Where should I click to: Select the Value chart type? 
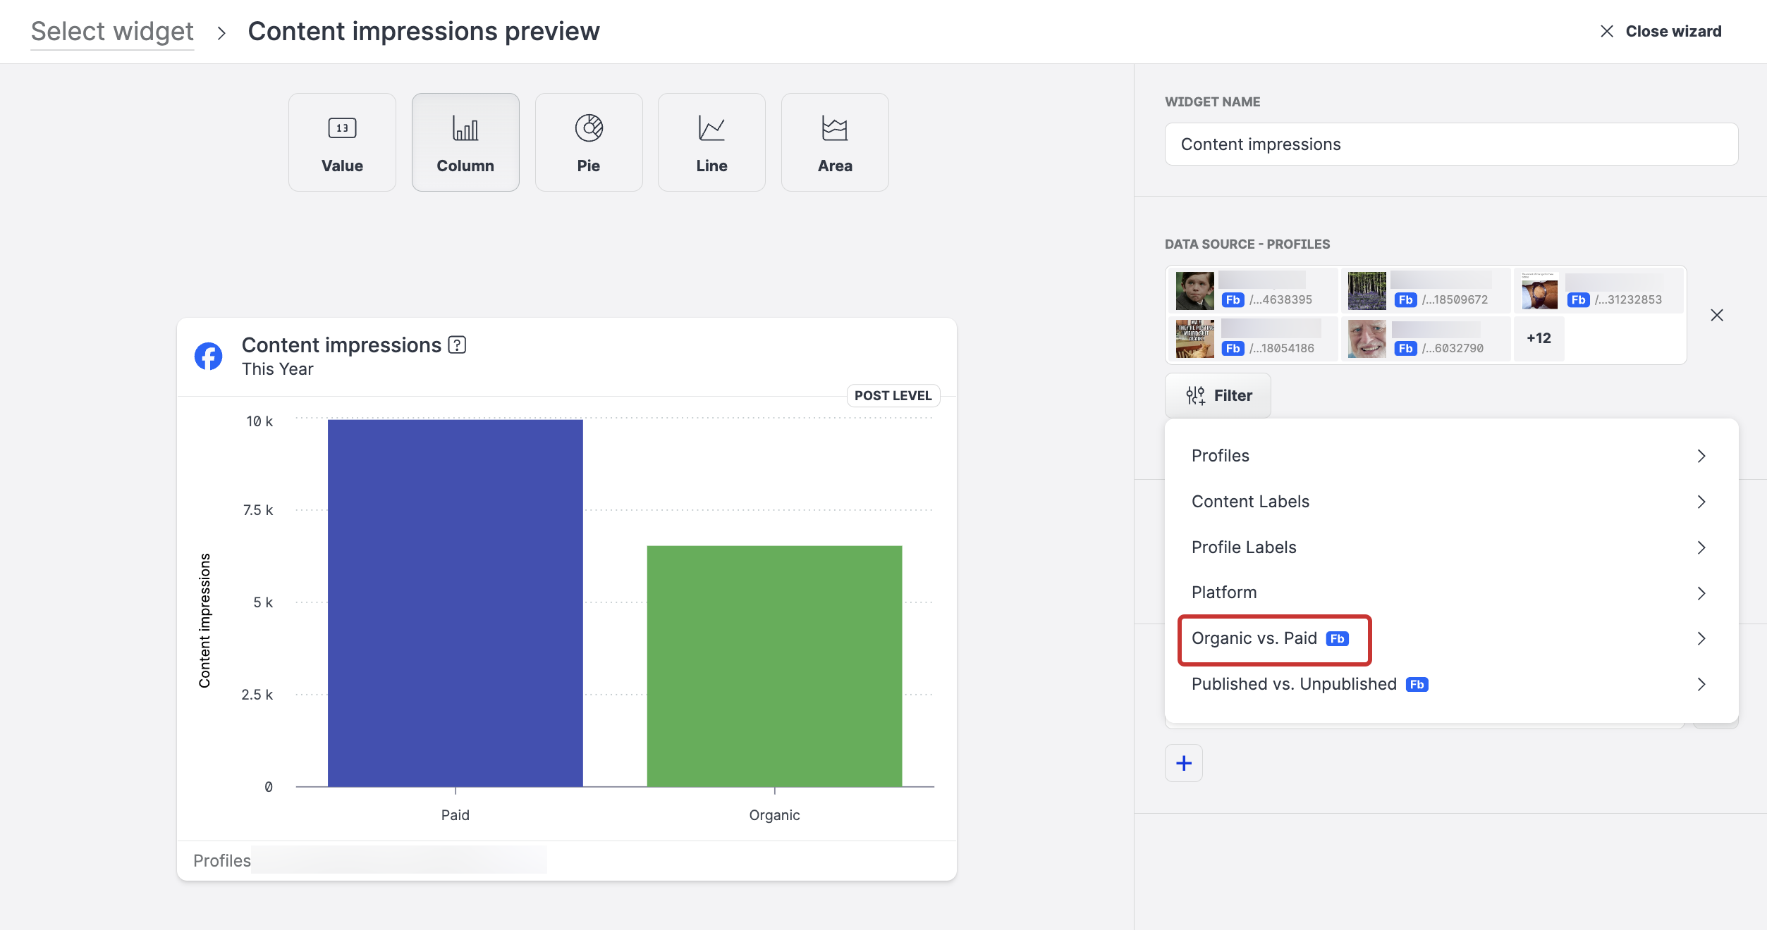(342, 142)
